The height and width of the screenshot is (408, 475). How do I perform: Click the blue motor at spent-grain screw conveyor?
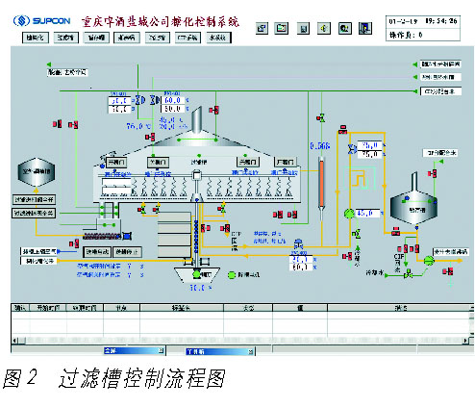pyautogui.click(x=127, y=237)
